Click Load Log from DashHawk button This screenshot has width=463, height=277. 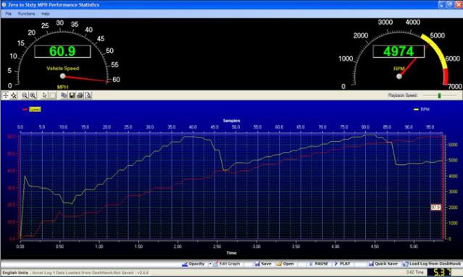tap(432, 264)
